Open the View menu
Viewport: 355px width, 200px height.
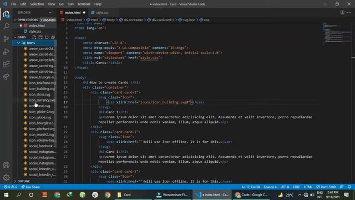click(x=52, y=4)
